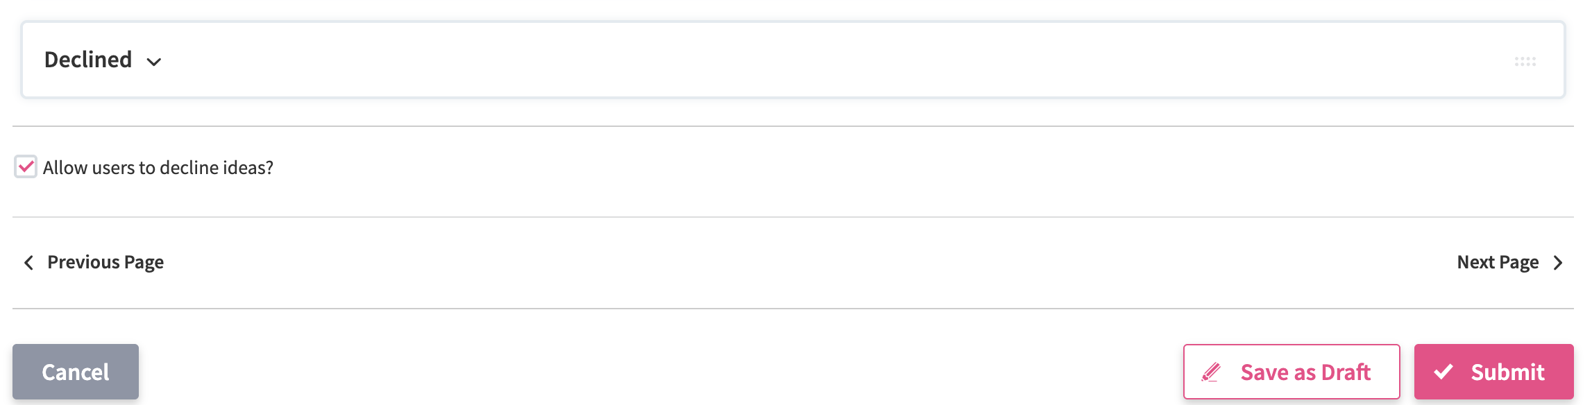Save the form as a draft
Screen dimensions: 1592x405
point(1291,372)
